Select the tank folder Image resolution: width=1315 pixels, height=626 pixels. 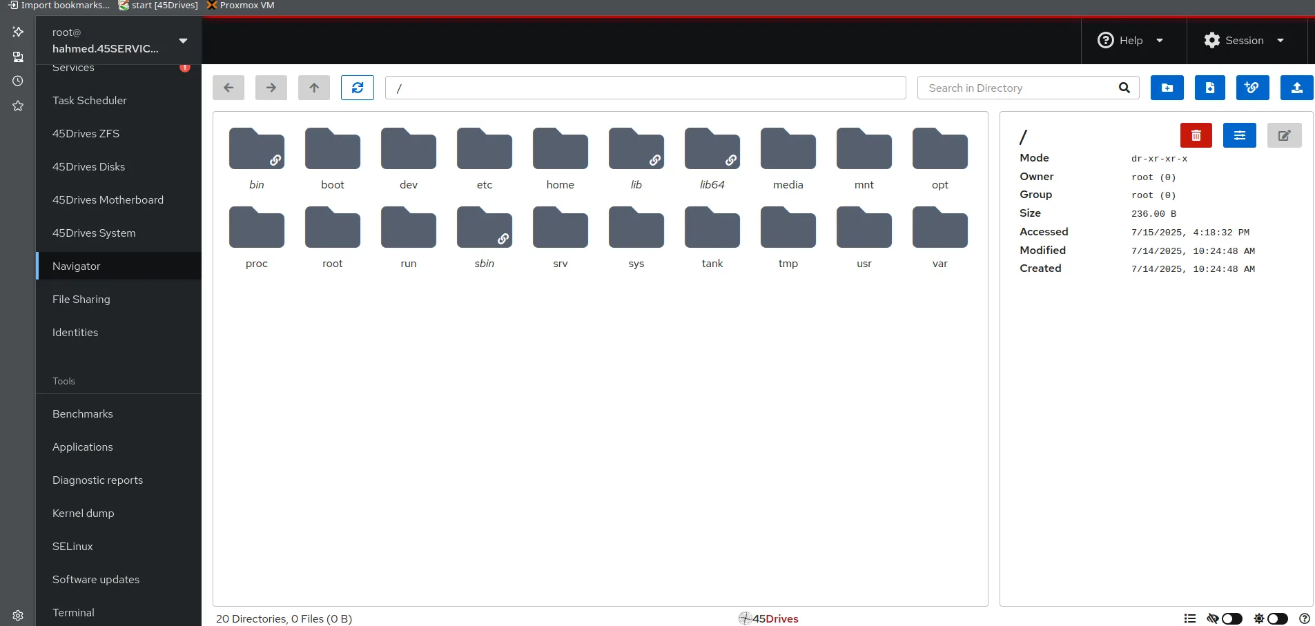coord(712,233)
